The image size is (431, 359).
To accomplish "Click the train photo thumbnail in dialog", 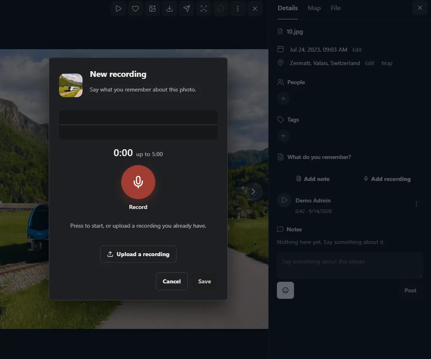I will point(71,85).
